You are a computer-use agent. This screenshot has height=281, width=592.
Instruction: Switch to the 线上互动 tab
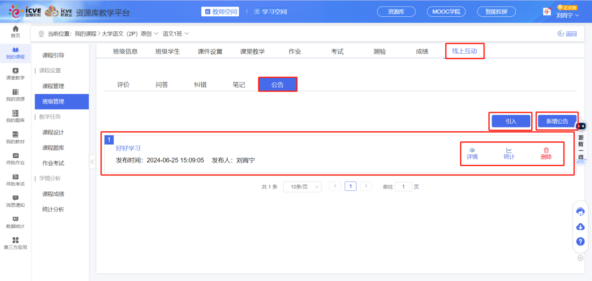464,51
